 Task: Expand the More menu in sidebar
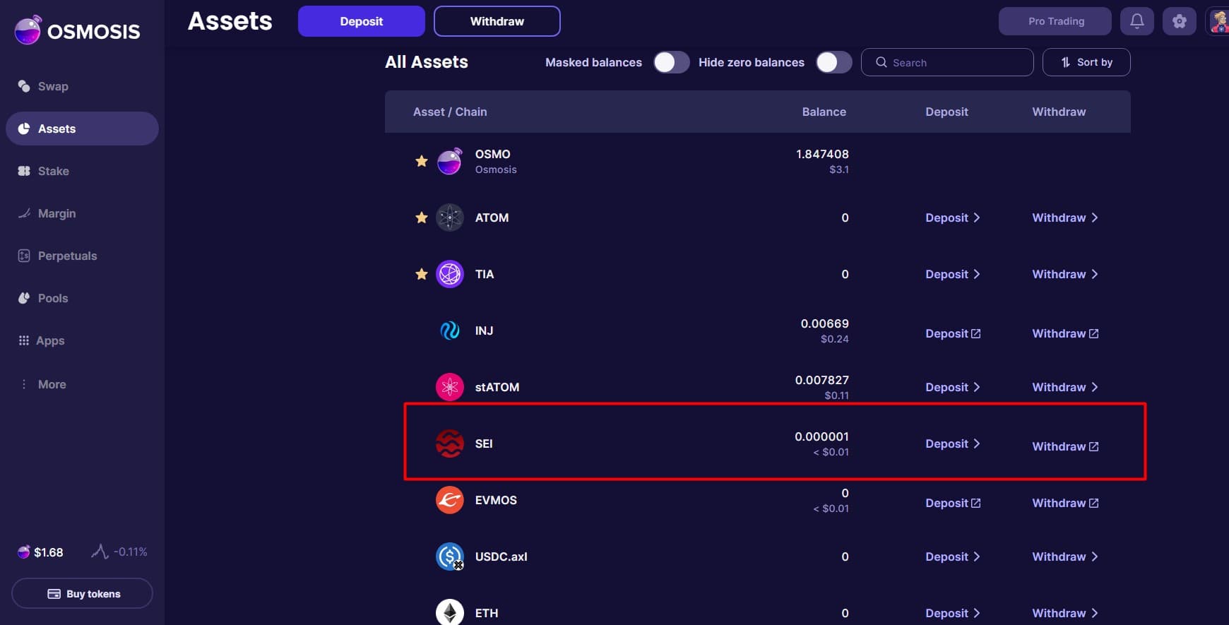(52, 384)
